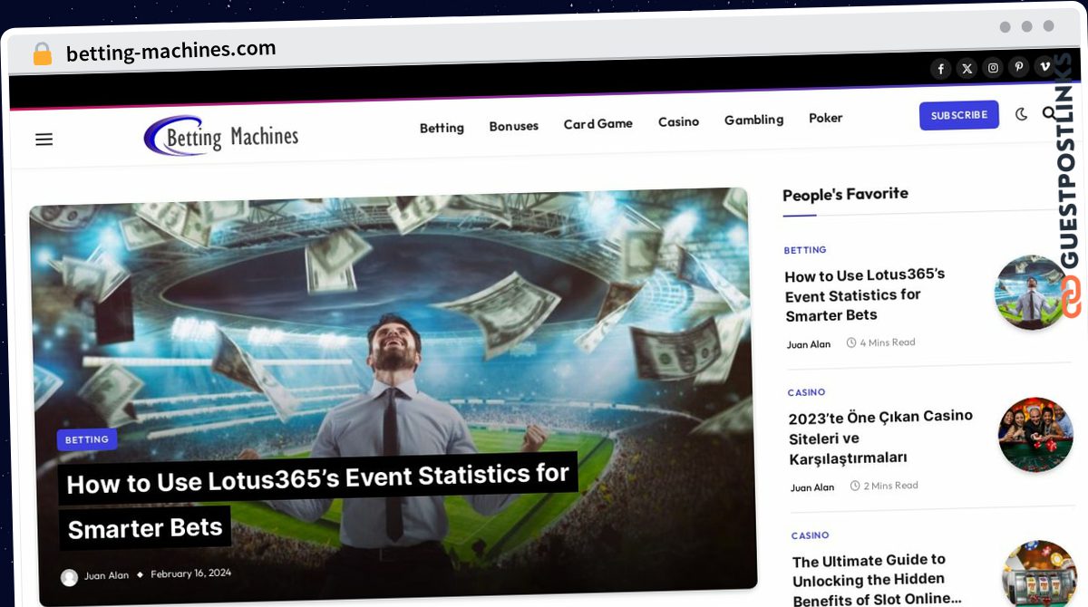Open the Vimeo social icon
1088x607 pixels.
pos(1044,66)
